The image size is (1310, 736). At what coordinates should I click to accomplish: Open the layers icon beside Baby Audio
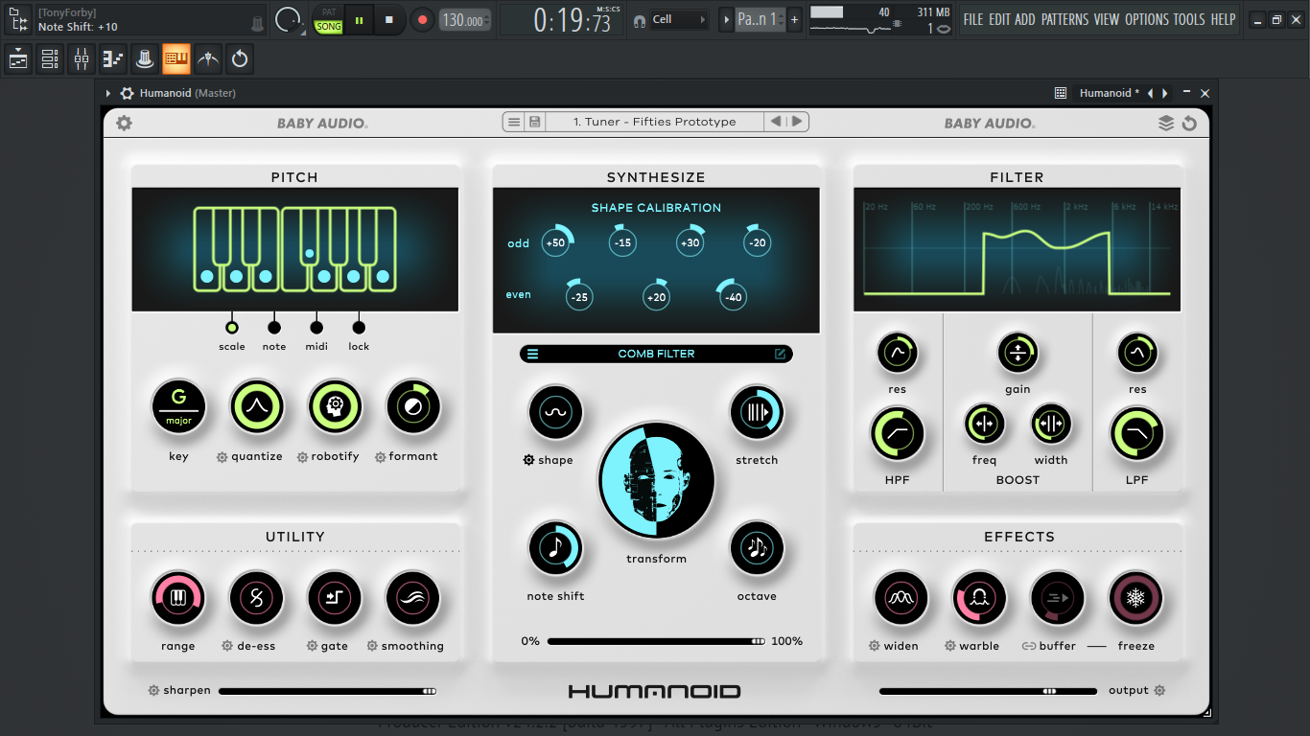point(1166,123)
